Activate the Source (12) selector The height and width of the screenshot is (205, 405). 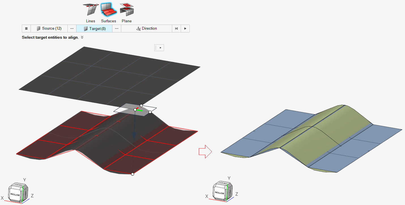click(x=49, y=29)
